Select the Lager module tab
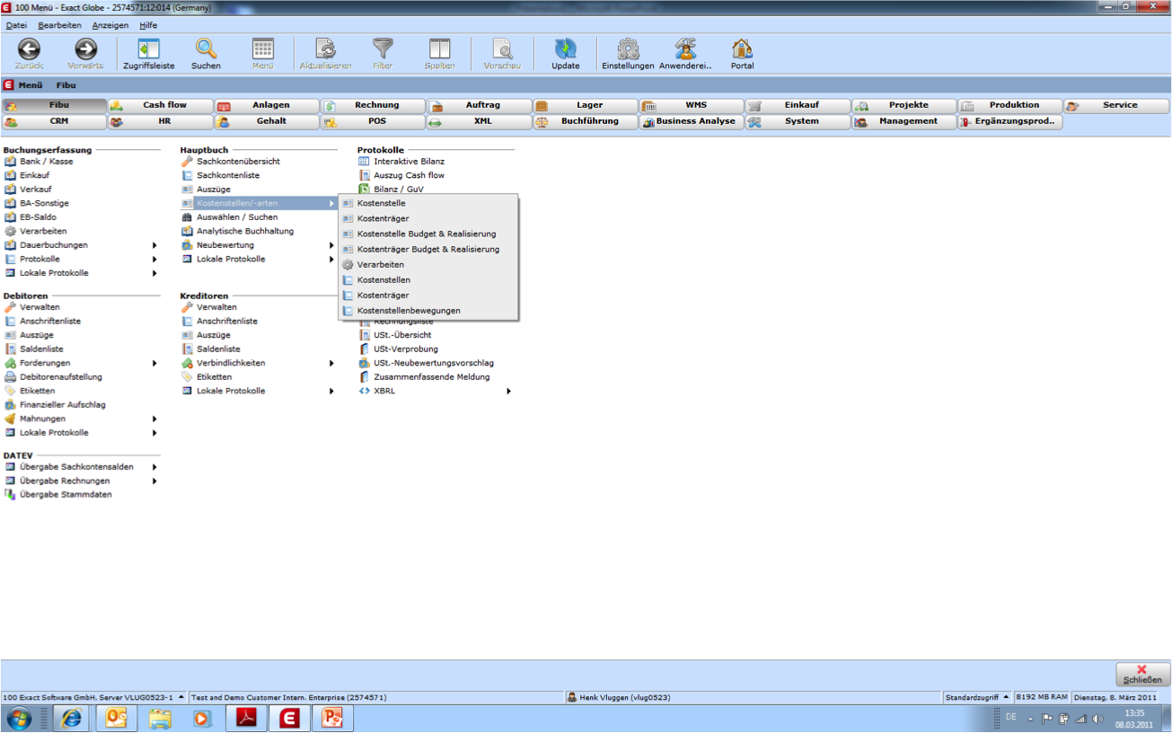1172x733 pixels. (586, 105)
